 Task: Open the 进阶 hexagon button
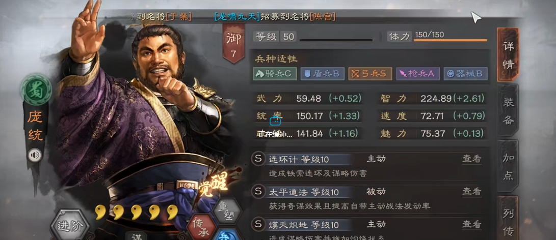pos(70,226)
